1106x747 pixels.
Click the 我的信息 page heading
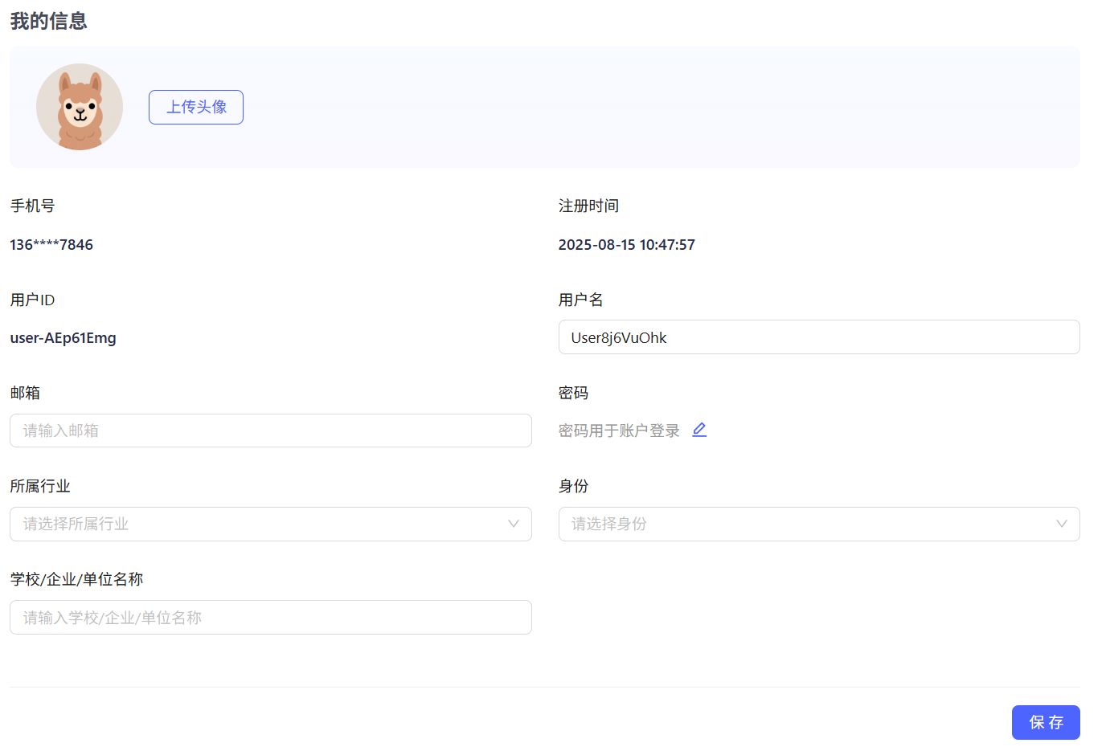tap(48, 21)
